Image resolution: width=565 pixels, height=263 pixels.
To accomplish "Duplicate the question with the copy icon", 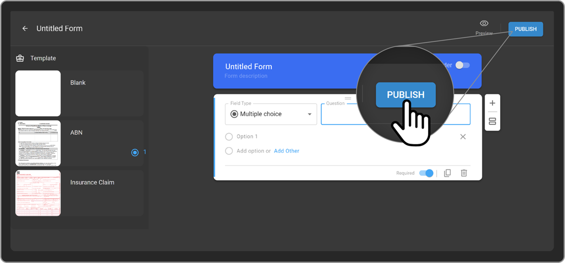I will tap(447, 173).
